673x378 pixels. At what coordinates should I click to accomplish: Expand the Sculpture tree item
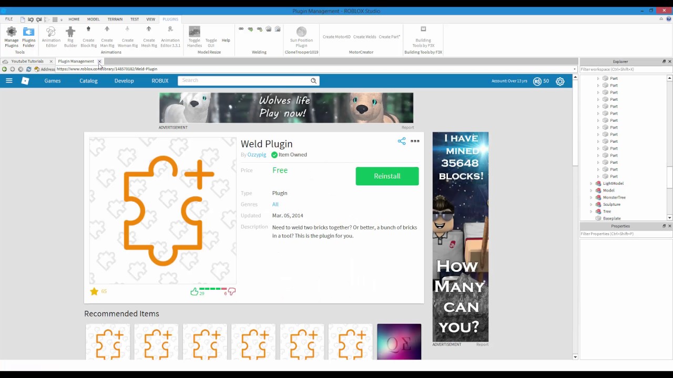point(591,205)
